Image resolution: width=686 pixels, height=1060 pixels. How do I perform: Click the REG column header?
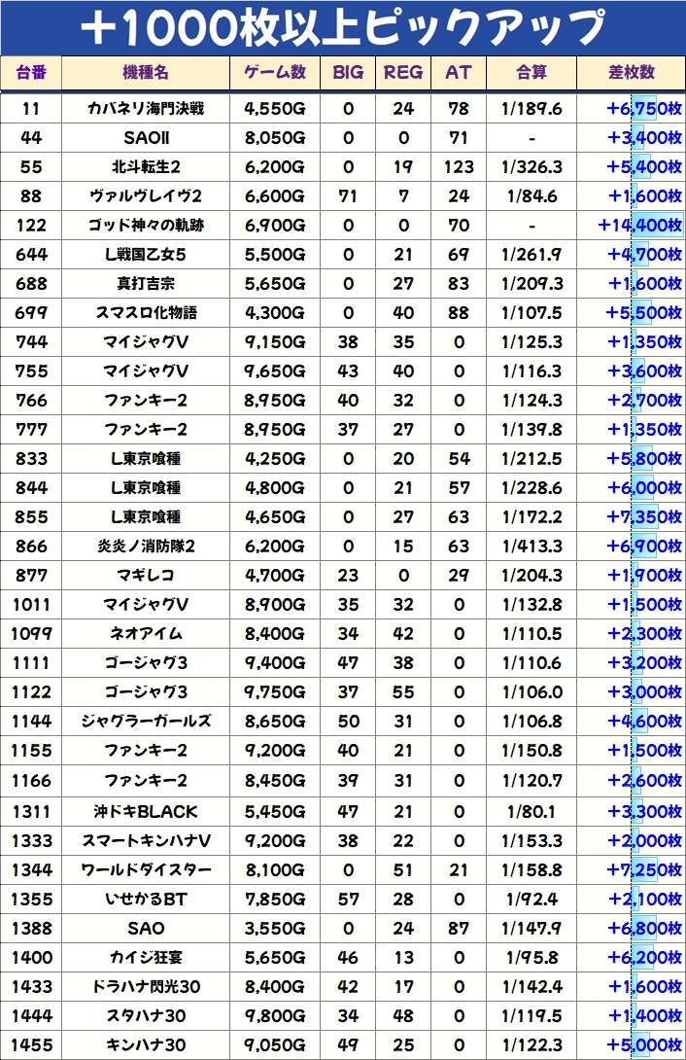[403, 72]
